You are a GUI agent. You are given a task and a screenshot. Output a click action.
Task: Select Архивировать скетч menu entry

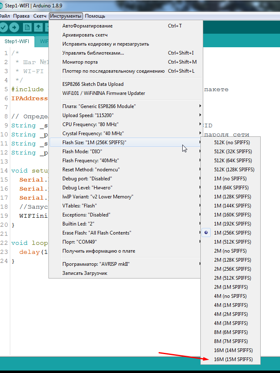126,35
